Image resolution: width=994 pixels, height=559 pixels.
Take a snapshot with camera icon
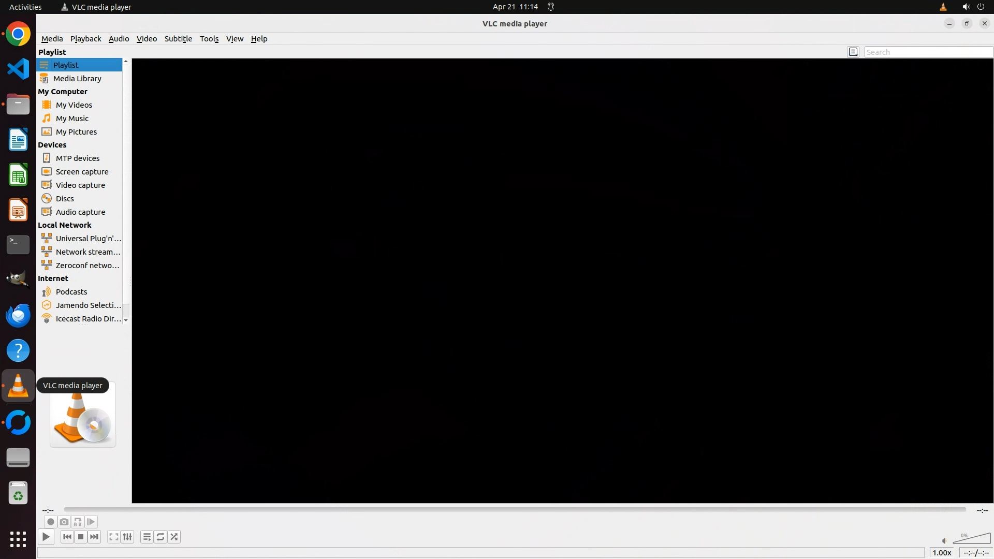[x=64, y=522]
